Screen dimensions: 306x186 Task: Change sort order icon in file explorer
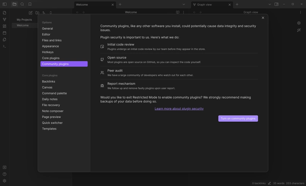pyautogui.click(x=44, y=13)
